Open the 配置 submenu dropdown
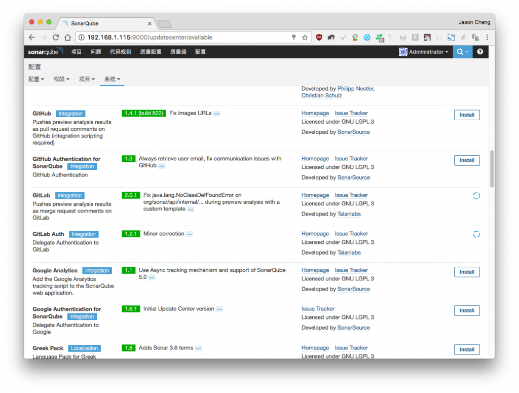This screenshot has height=393, width=519. (36, 79)
